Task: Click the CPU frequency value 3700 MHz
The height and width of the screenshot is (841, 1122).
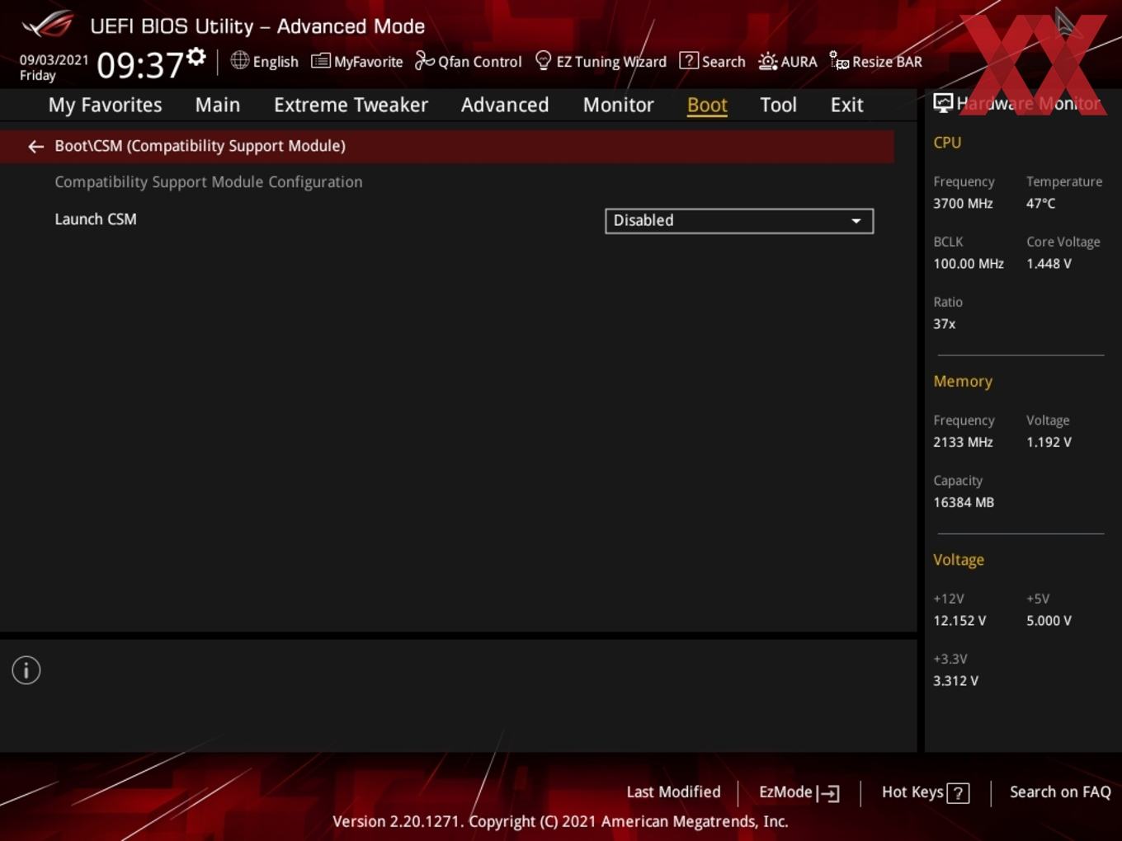Action: [963, 204]
